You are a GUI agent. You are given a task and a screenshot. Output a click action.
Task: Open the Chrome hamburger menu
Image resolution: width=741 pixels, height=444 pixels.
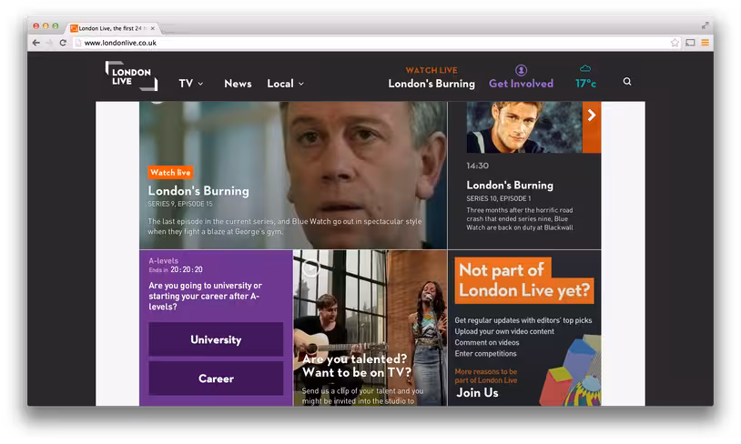coord(705,43)
